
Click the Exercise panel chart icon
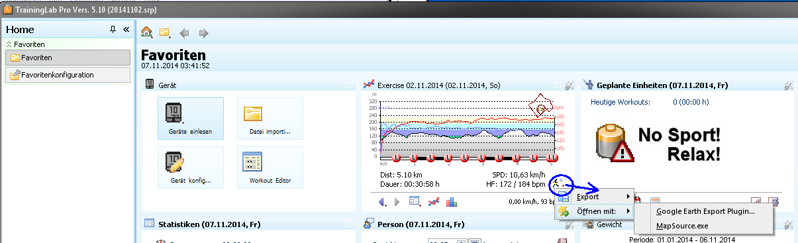369,85
